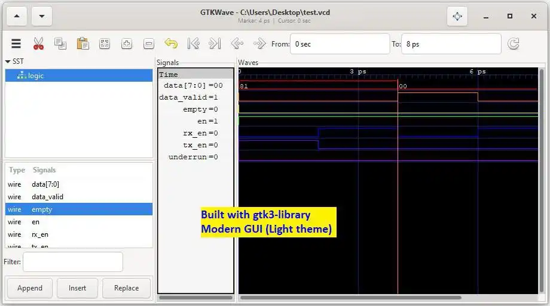Select data_valid wire in signal list
Image resolution: width=550 pixels, height=306 pixels.
coord(79,197)
